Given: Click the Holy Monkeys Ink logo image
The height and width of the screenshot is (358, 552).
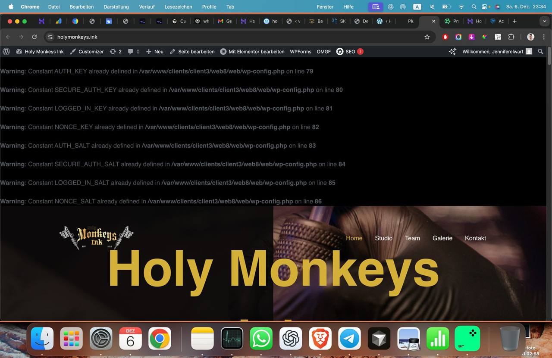Looking at the screenshot, I should click(x=96, y=237).
